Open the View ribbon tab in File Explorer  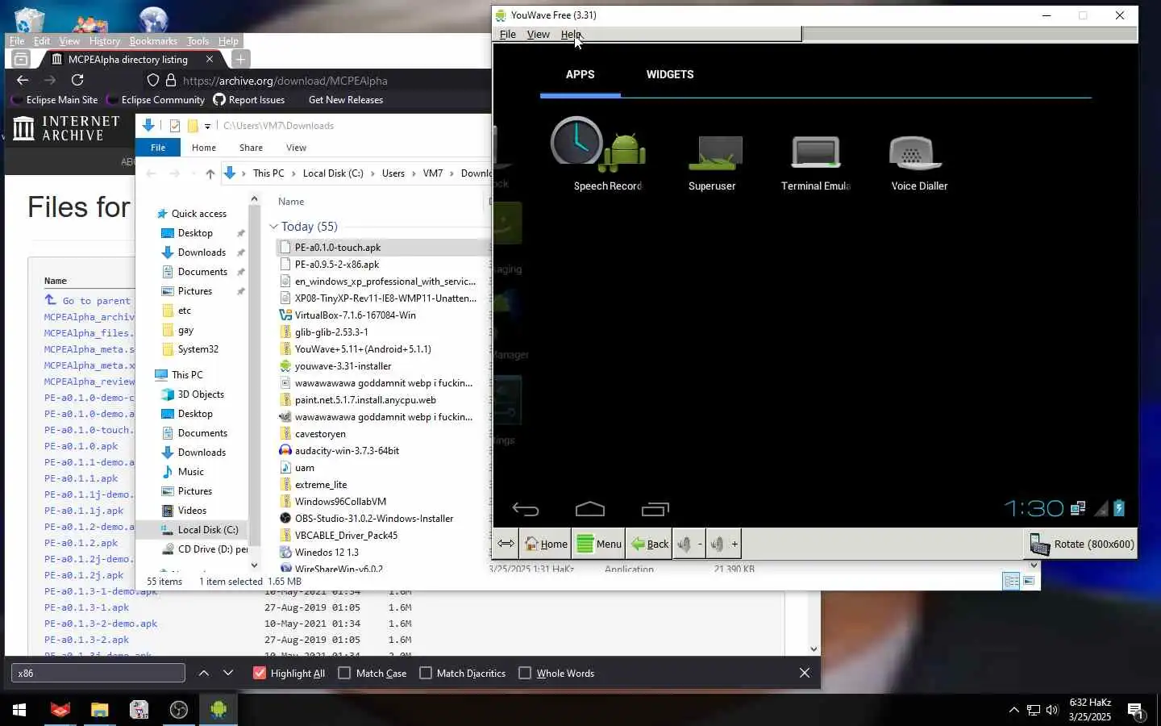pyautogui.click(x=296, y=148)
